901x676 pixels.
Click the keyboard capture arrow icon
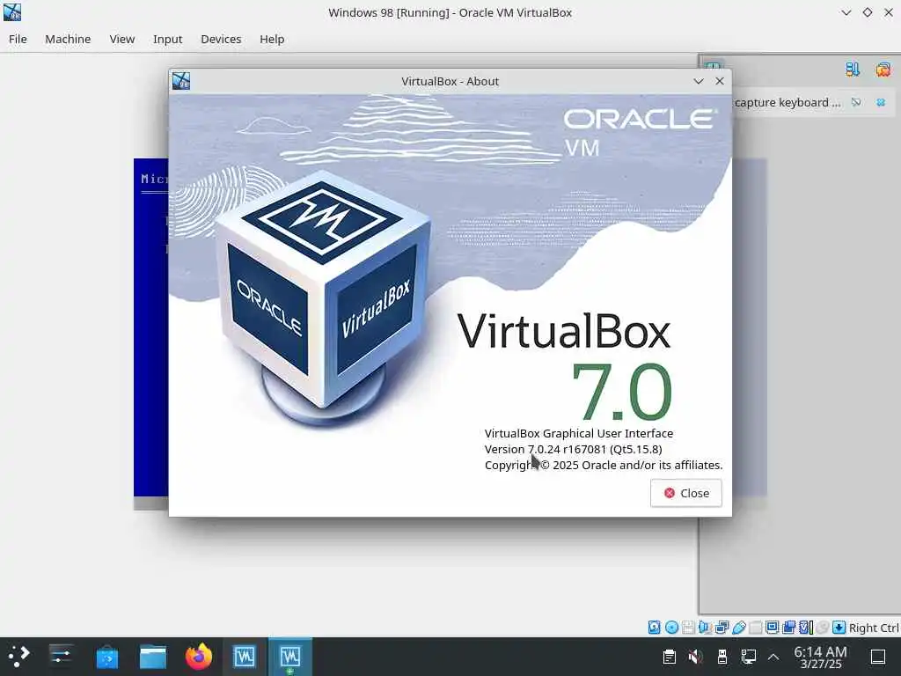tap(839, 627)
